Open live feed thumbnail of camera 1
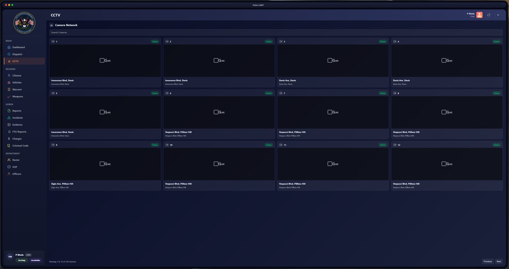Screen dimensions: 509x269 tap(105, 61)
